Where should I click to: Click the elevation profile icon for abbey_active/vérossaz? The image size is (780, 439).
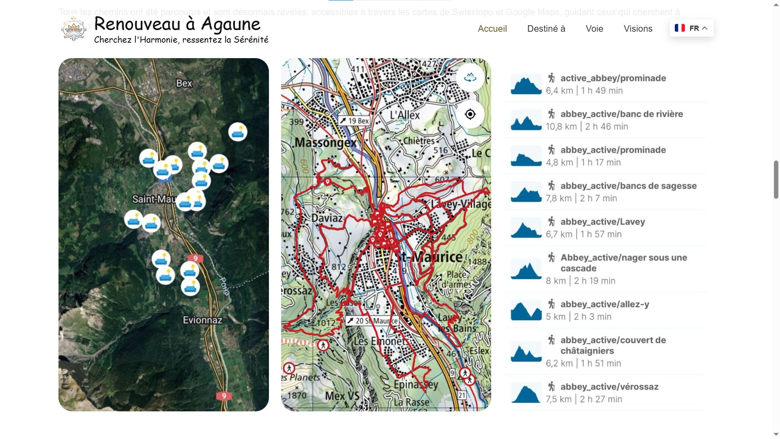tap(526, 393)
